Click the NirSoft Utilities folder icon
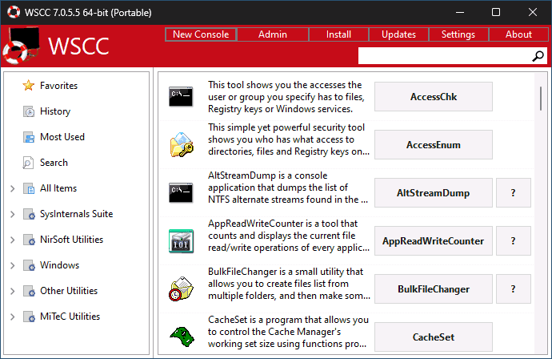The image size is (552, 359). (x=29, y=240)
